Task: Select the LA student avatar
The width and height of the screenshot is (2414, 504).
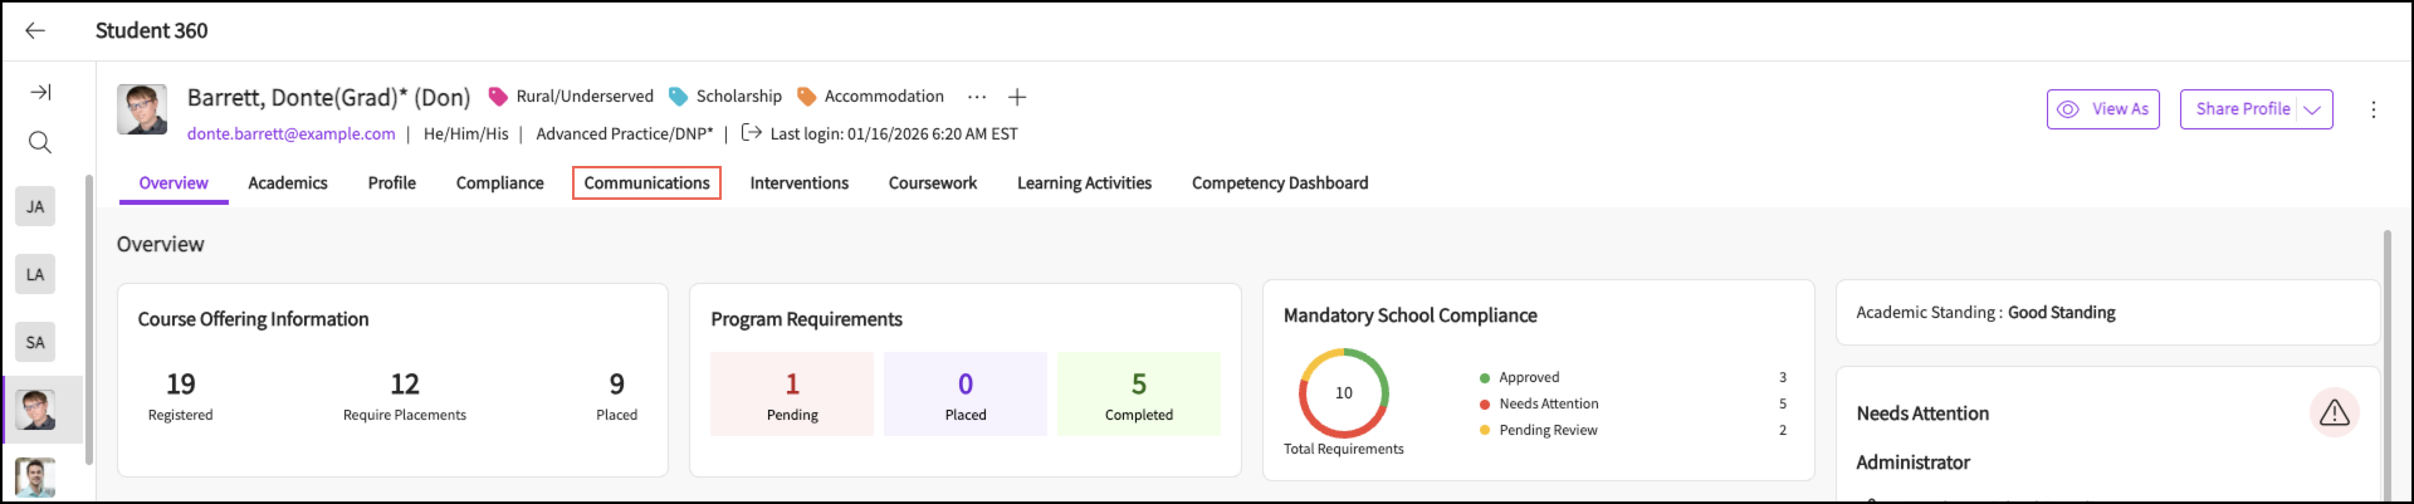Action: [x=36, y=275]
